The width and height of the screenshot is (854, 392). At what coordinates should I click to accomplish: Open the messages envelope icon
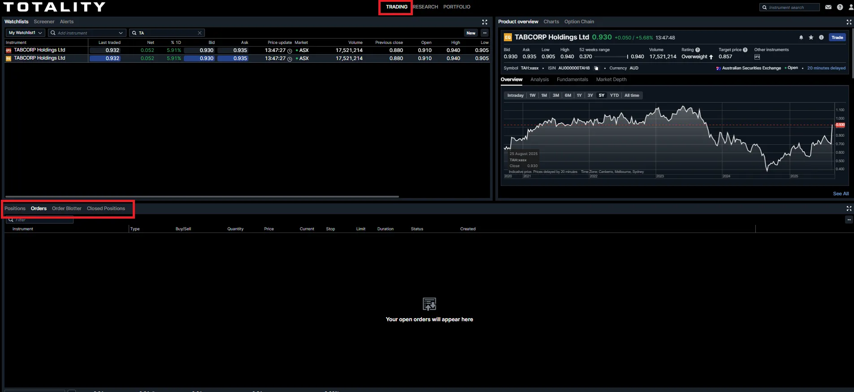[x=828, y=7]
